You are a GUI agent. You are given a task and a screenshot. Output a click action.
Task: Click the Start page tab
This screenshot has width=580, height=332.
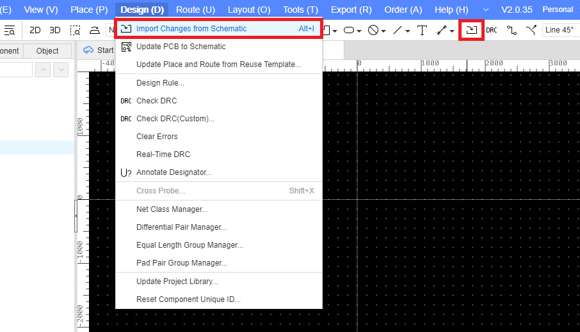99,50
